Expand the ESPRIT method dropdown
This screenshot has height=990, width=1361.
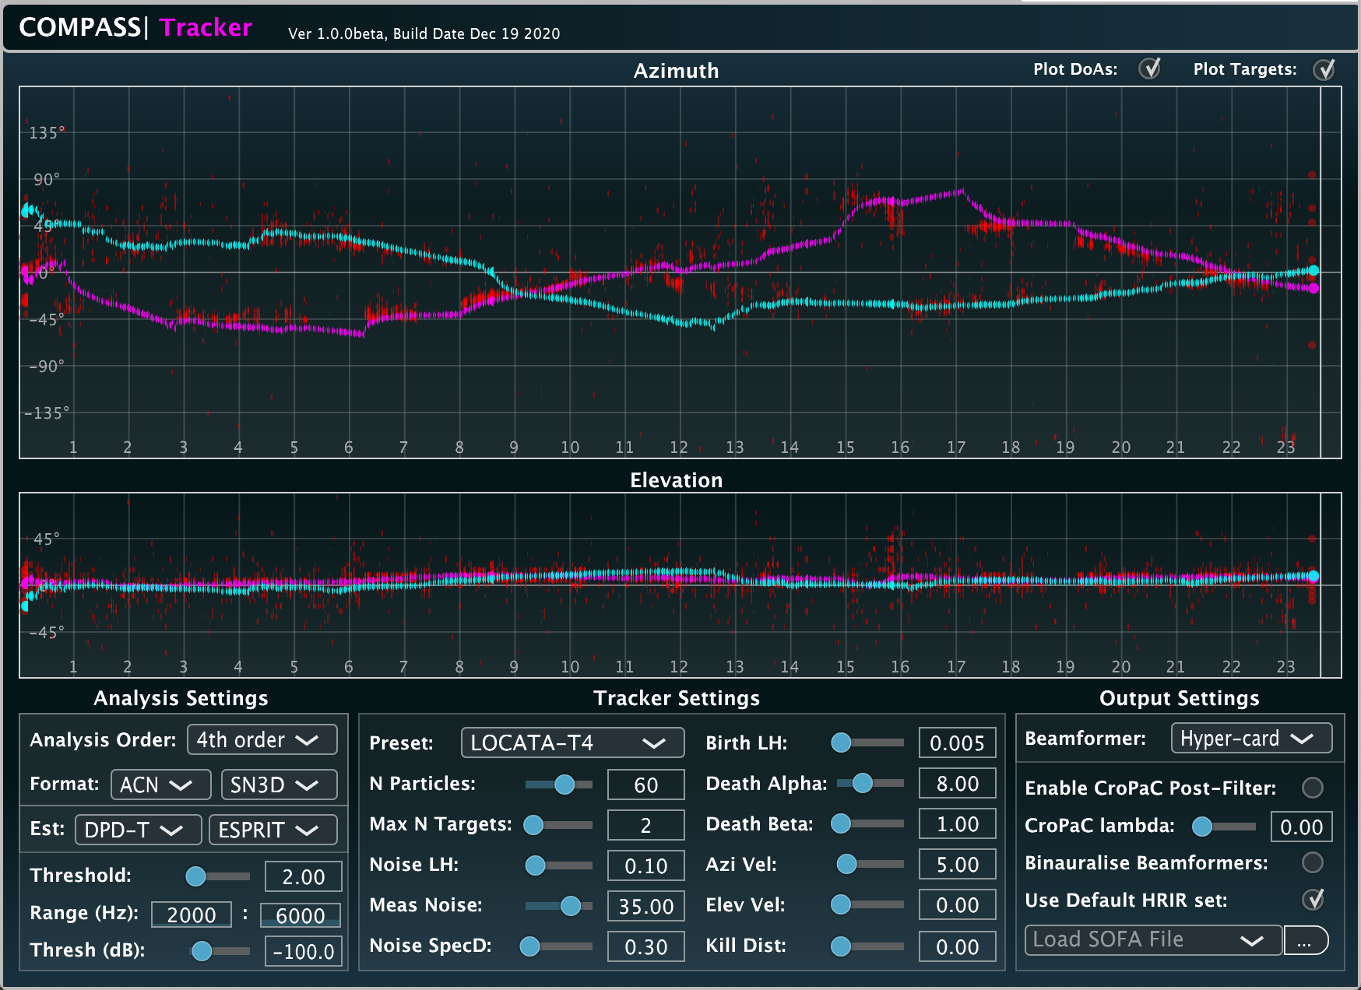[x=273, y=830]
